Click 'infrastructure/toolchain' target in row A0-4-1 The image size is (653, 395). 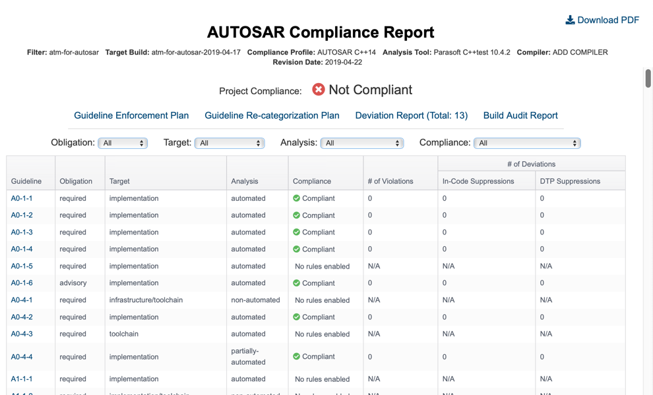point(146,300)
